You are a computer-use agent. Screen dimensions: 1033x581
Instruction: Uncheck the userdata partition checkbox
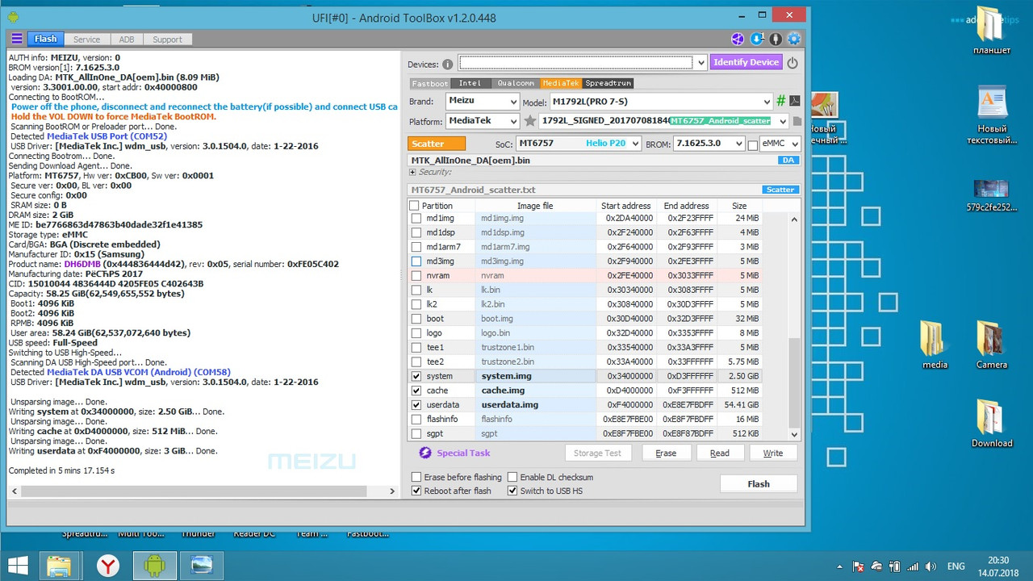416,405
